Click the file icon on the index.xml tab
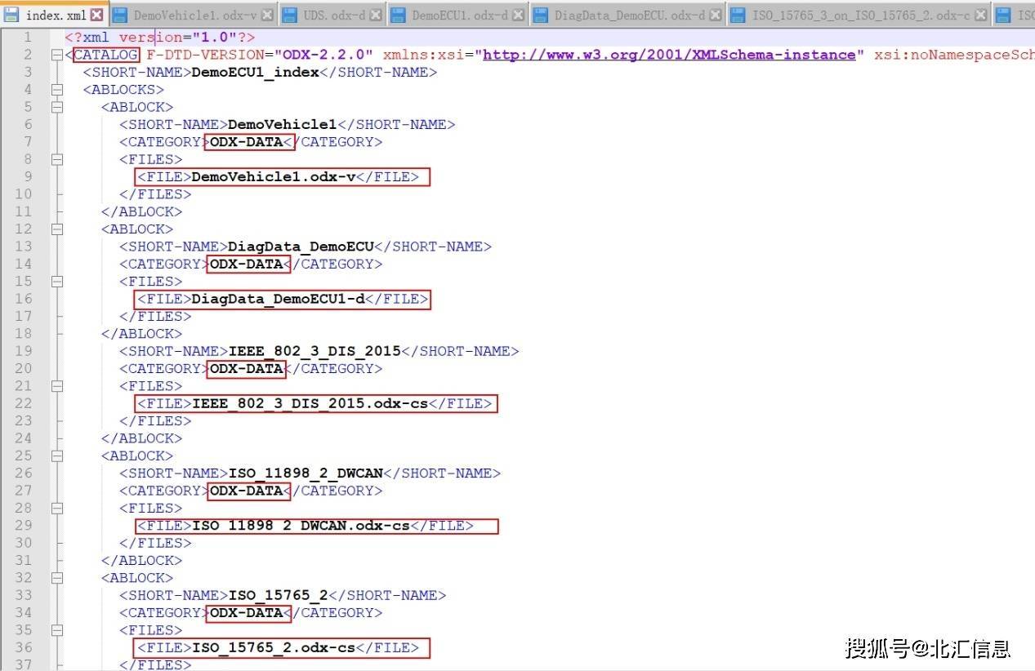This screenshot has width=1035, height=671. tap(11, 14)
